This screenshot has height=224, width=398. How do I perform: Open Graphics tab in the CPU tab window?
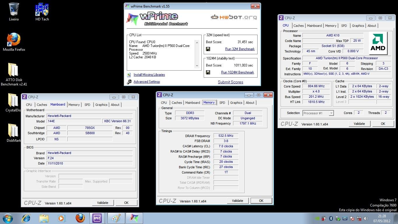tap(358, 26)
